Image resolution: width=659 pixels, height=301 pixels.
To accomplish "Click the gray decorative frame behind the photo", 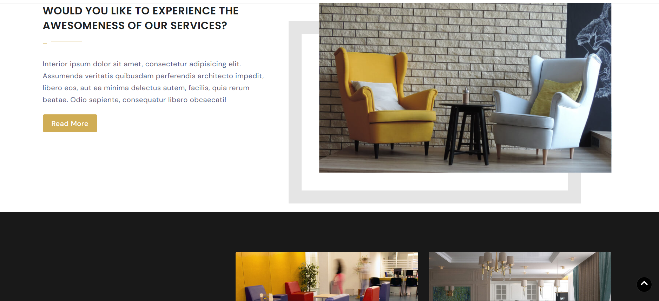I will (434, 197).
